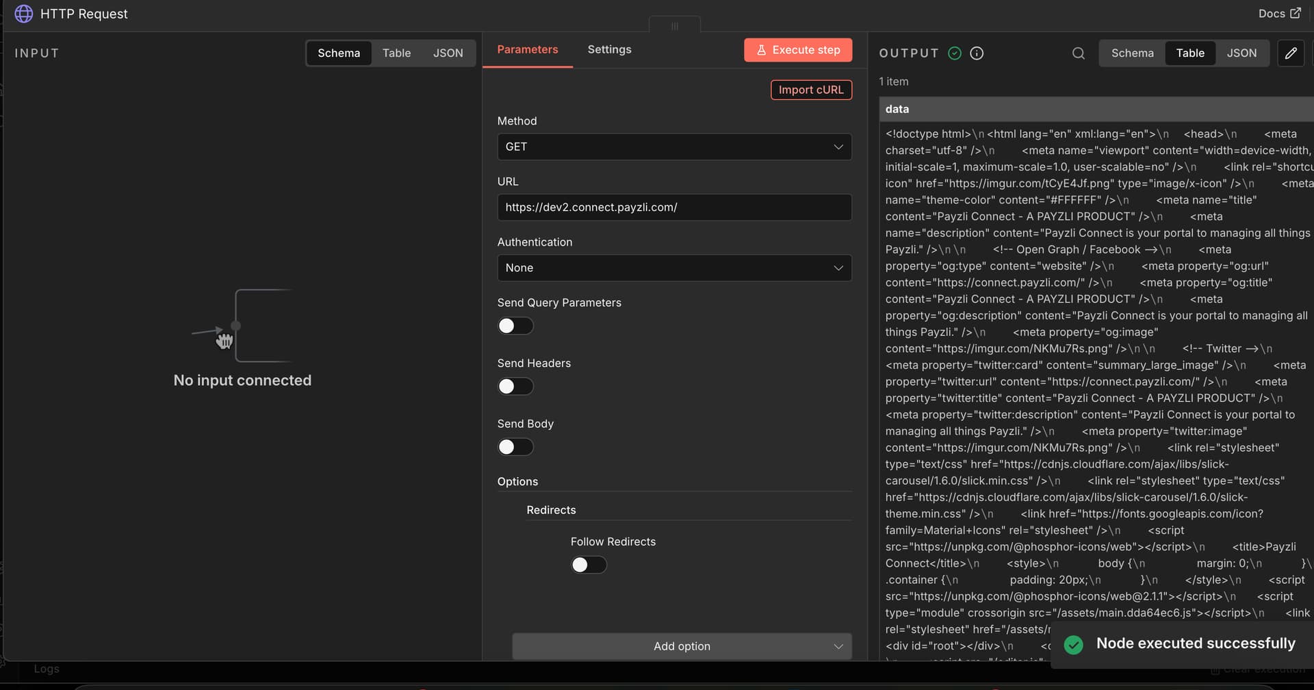Switch to the Settings tab
Viewport: 1314px width, 690px height.
[609, 50]
